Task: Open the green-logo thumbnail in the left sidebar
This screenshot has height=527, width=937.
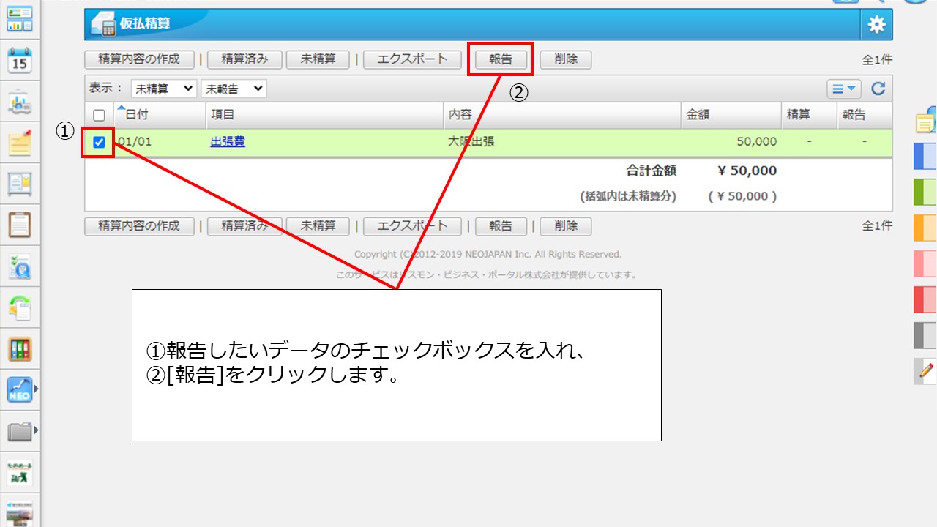Action: (20, 472)
